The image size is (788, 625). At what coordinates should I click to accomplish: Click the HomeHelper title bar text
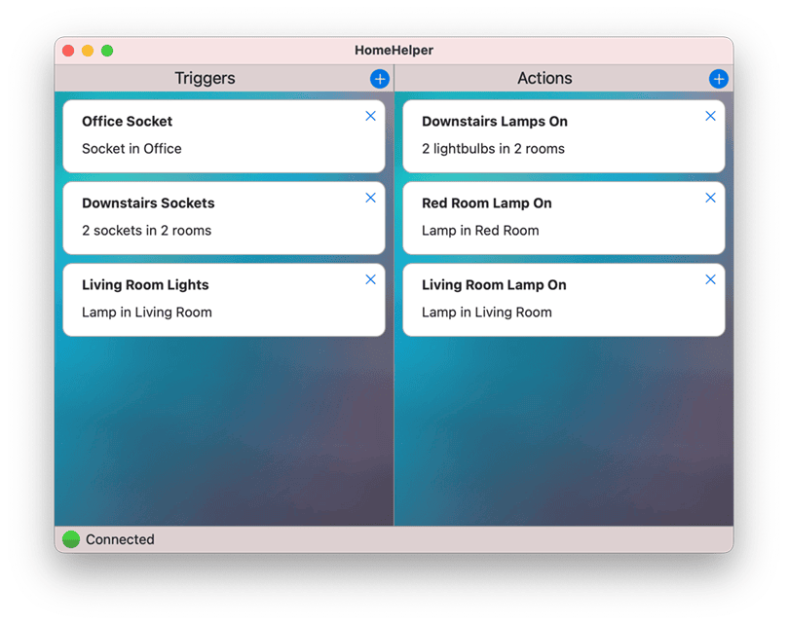[394, 50]
